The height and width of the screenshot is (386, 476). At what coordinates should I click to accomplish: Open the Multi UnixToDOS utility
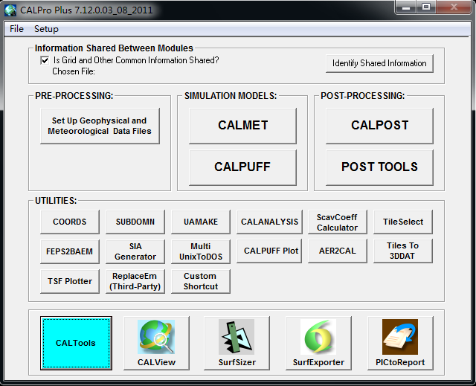click(x=200, y=251)
